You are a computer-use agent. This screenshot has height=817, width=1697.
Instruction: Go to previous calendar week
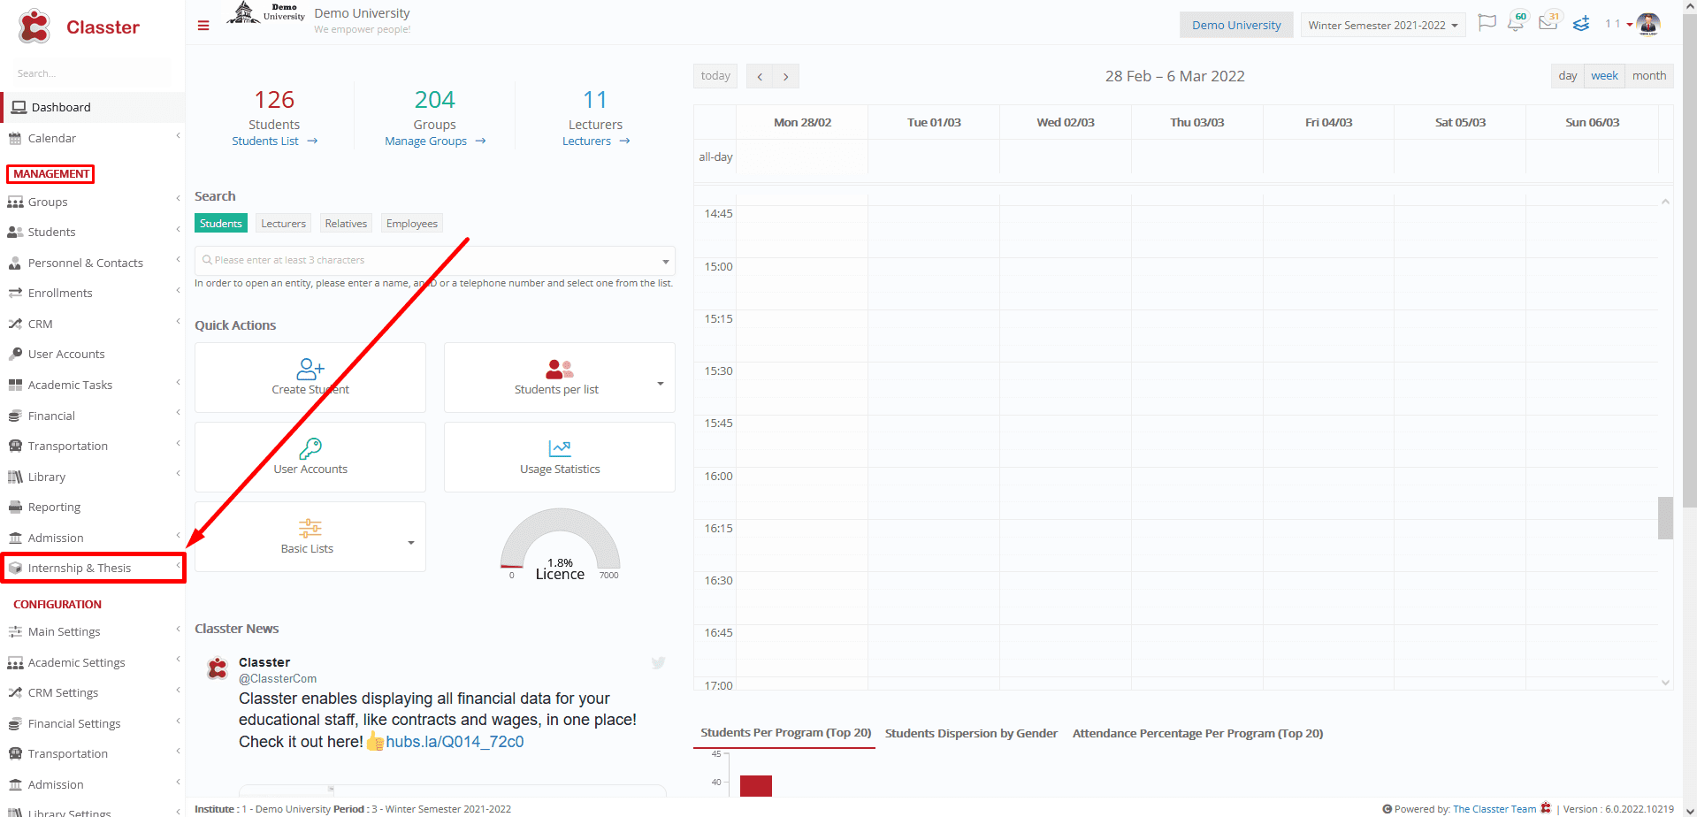click(760, 76)
